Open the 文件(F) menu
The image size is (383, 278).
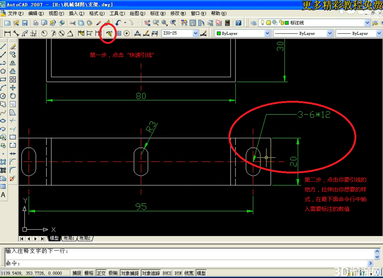(16, 13)
